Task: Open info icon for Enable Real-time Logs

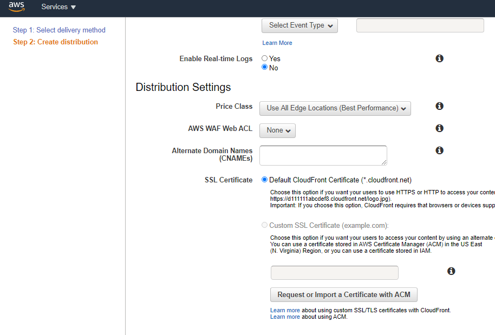Action: click(439, 58)
